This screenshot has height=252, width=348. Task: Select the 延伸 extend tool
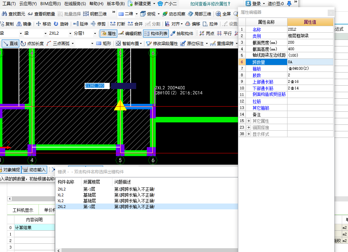(x=80, y=24)
